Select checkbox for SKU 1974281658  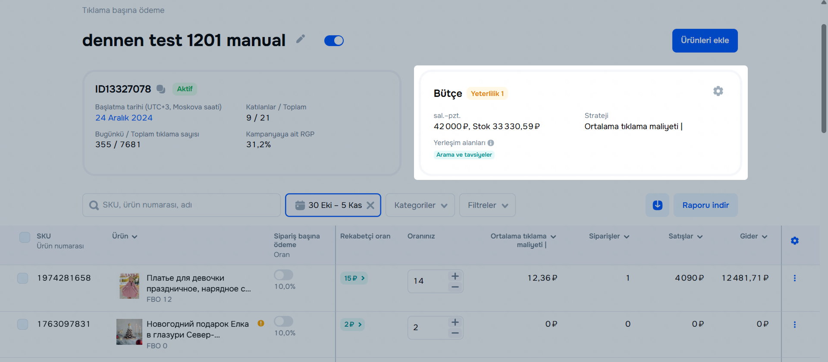tap(23, 278)
